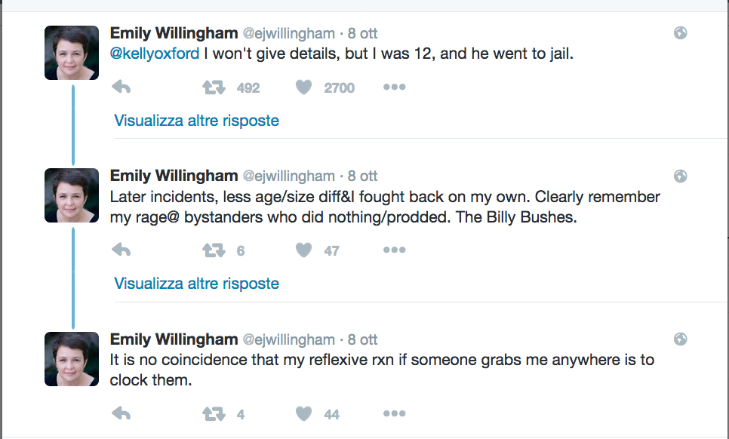Viewport: 729px width, 439px height.
Task: Retweet the tweet with 4 retweets
Action: [x=214, y=413]
